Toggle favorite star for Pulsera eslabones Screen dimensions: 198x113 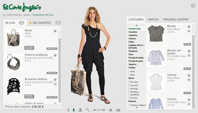tap(55, 55)
